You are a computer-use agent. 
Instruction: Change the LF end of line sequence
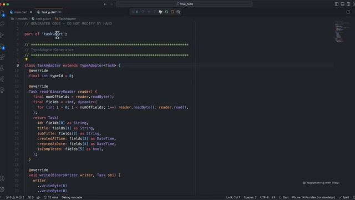(273, 198)
